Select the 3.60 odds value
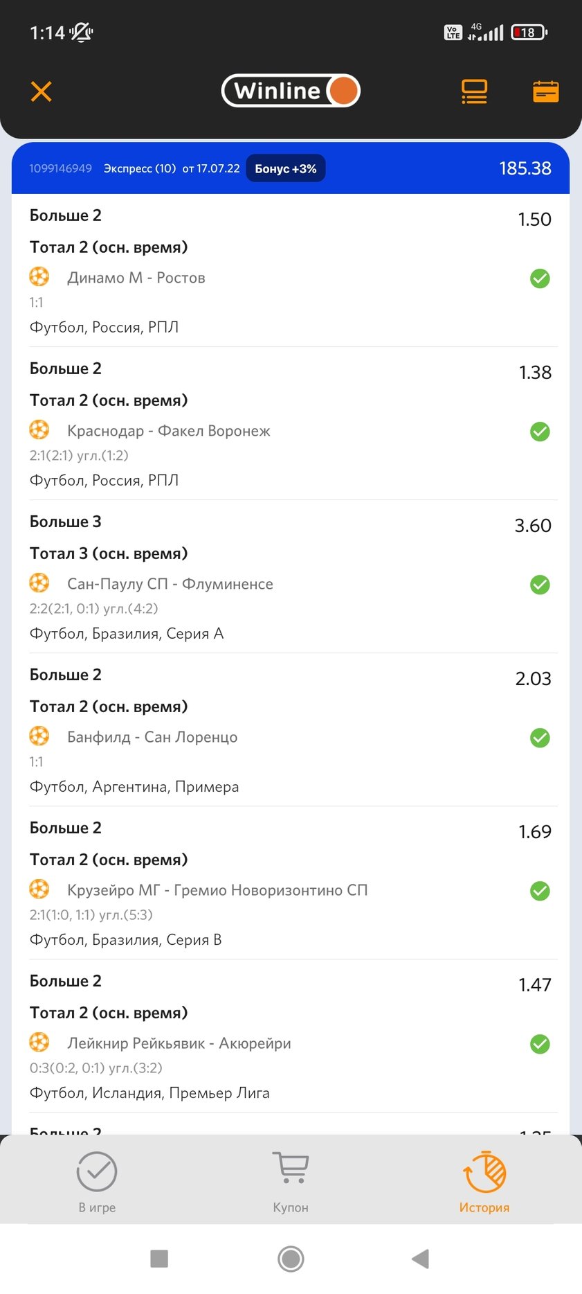Screen dimensions: 582x1294 click(532, 526)
